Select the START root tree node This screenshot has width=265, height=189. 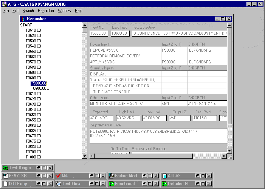26,25
